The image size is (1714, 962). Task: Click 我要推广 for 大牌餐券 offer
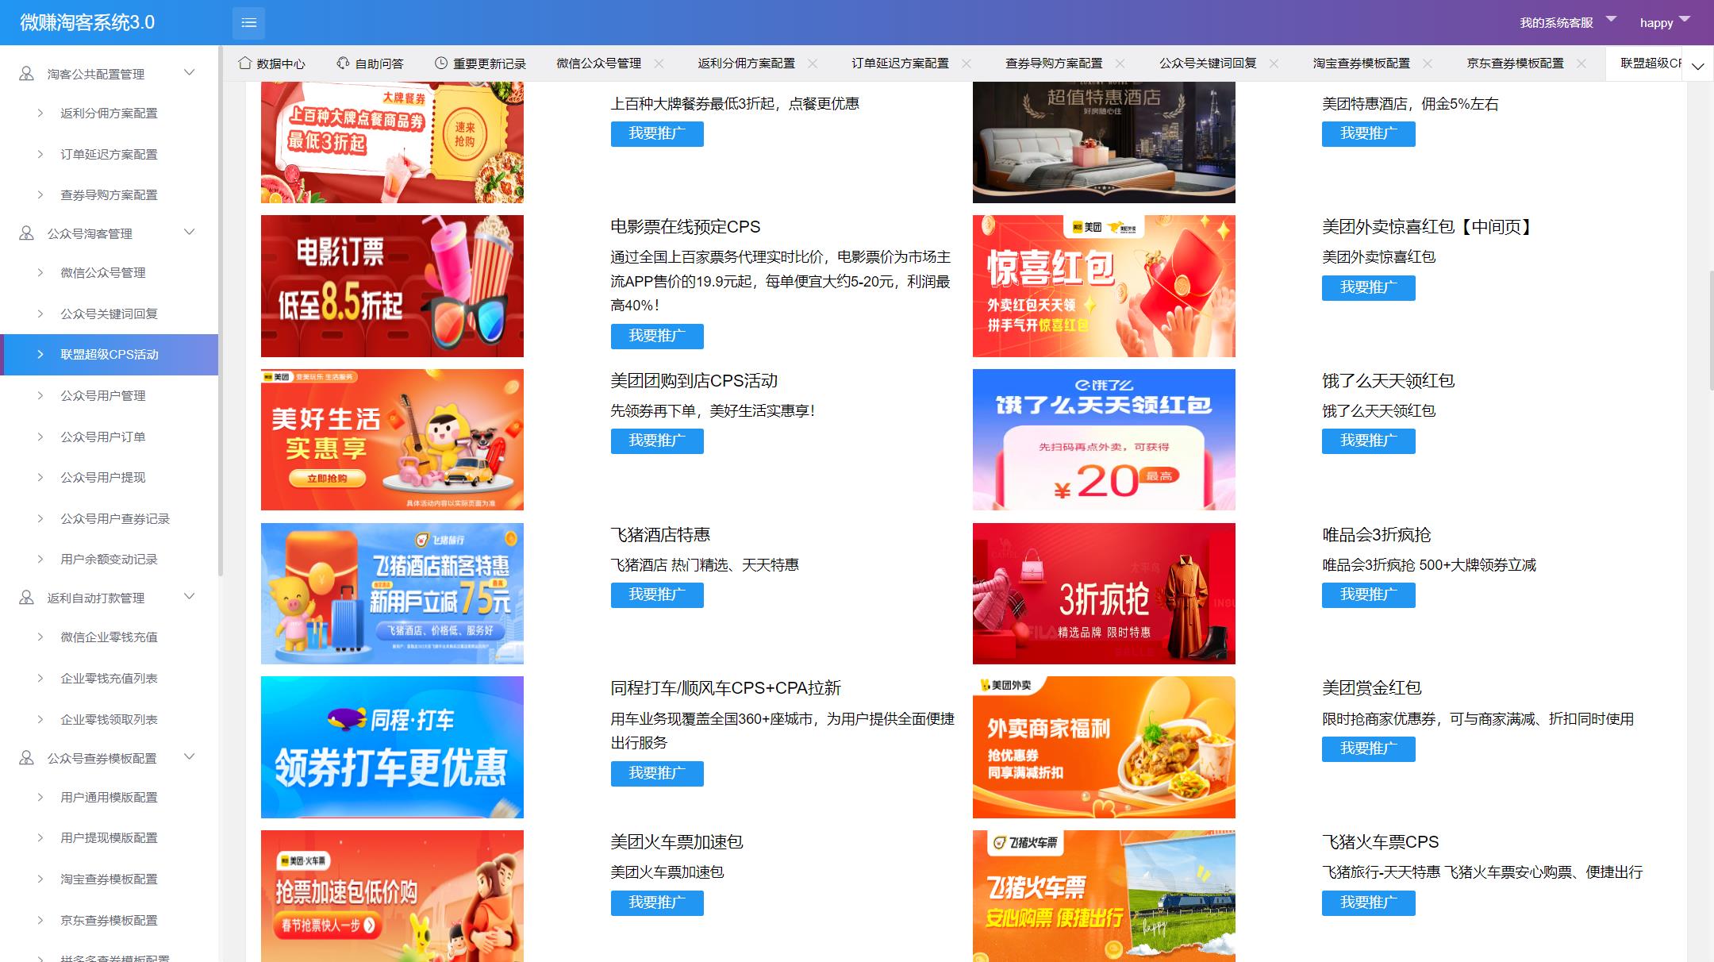(x=657, y=134)
